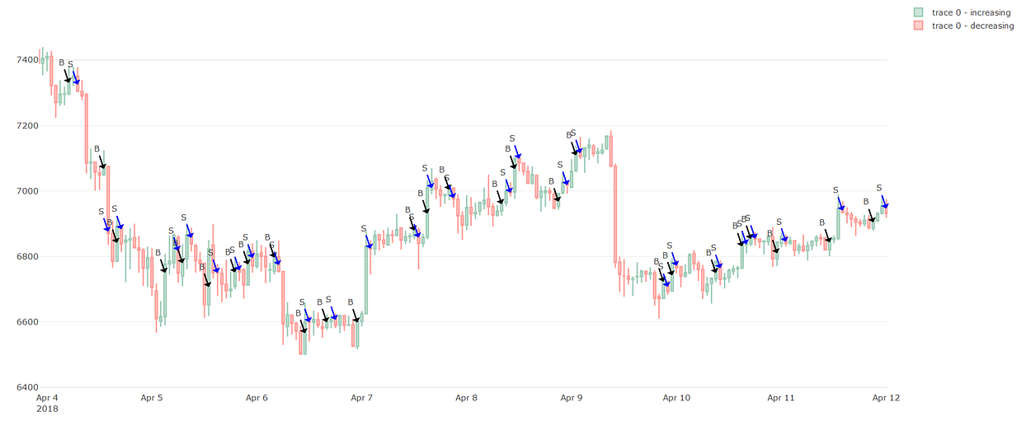This screenshot has width=1031, height=421.
Task: Click the 'Apr 5' x-axis label
Action: 152,398
